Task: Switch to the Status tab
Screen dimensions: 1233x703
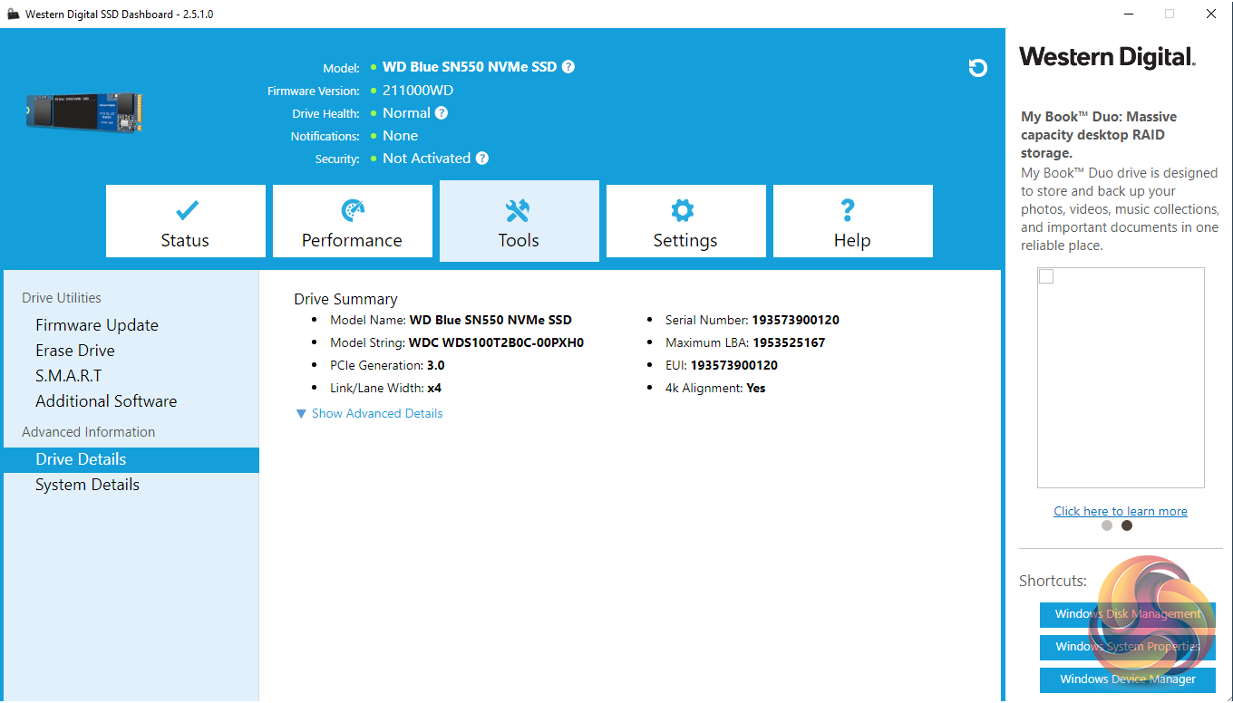Action: click(x=186, y=221)
